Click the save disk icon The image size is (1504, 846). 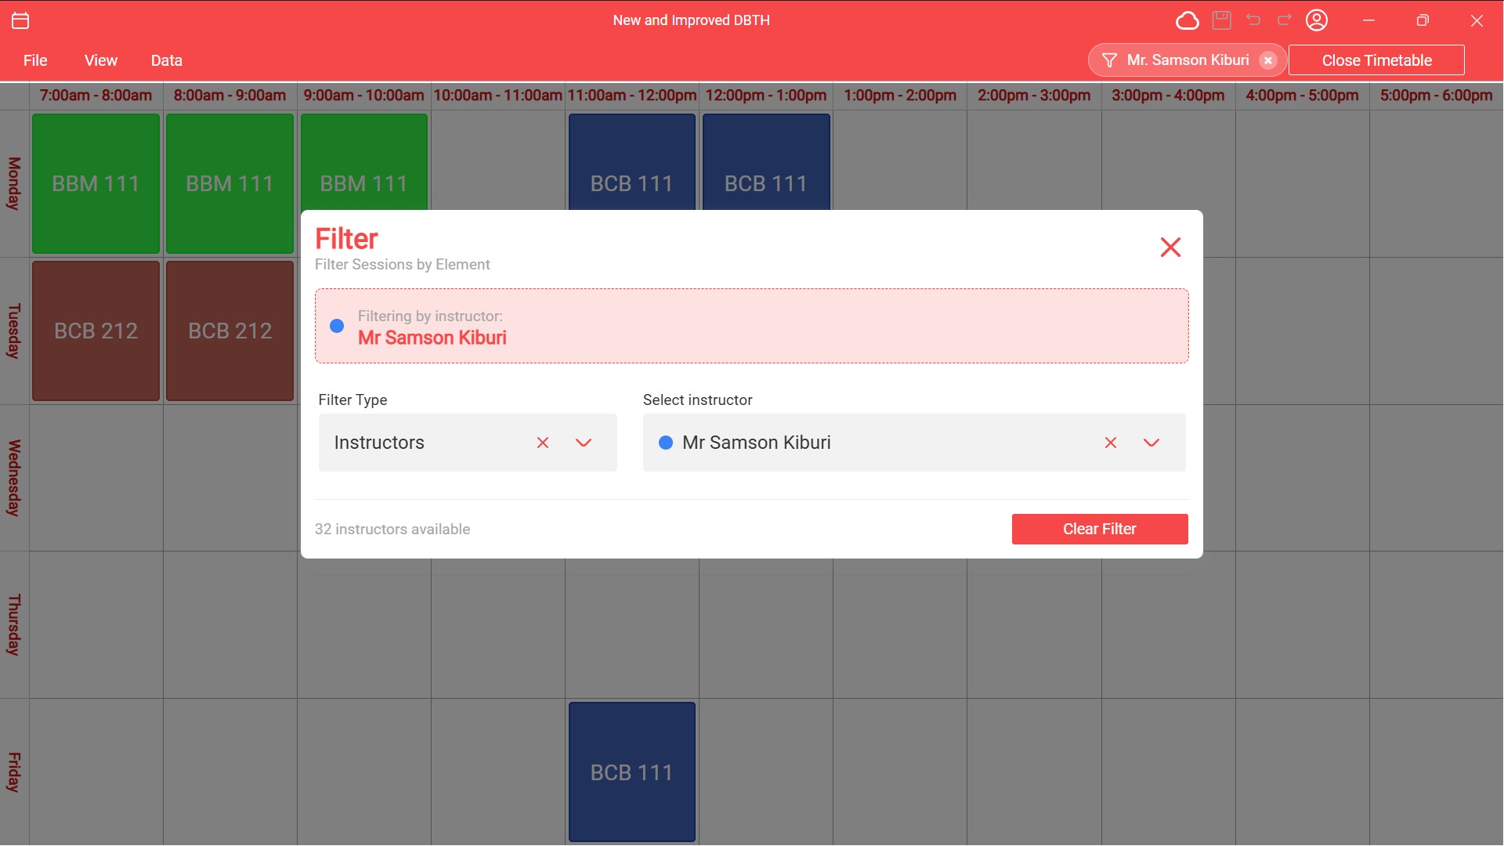tap(1222, 20)
